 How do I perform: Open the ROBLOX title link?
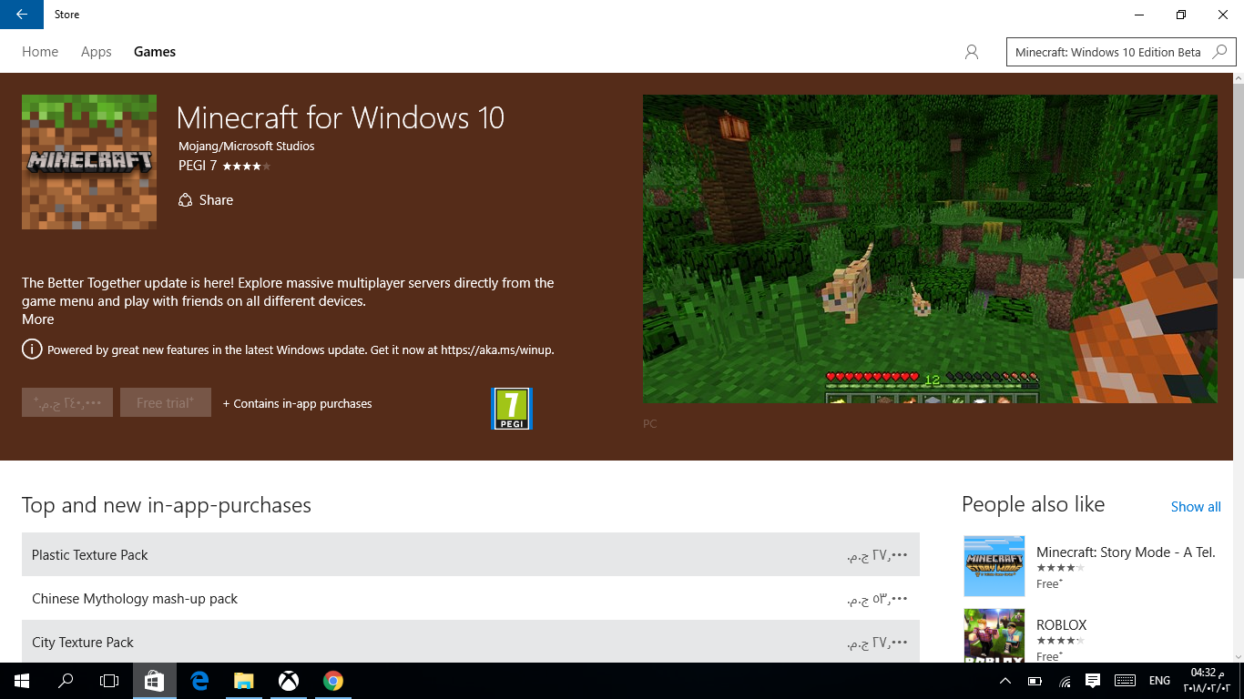pyautogui.click(x=1062, y=625)
